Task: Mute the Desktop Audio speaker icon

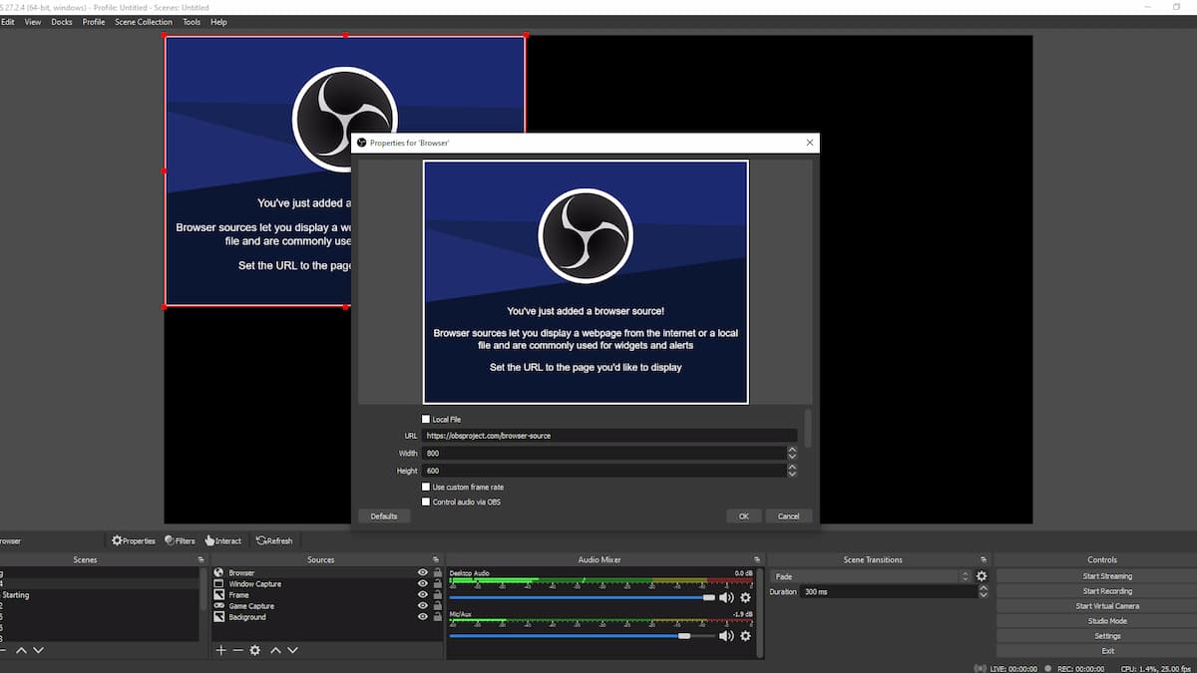Action: (726, 597)
